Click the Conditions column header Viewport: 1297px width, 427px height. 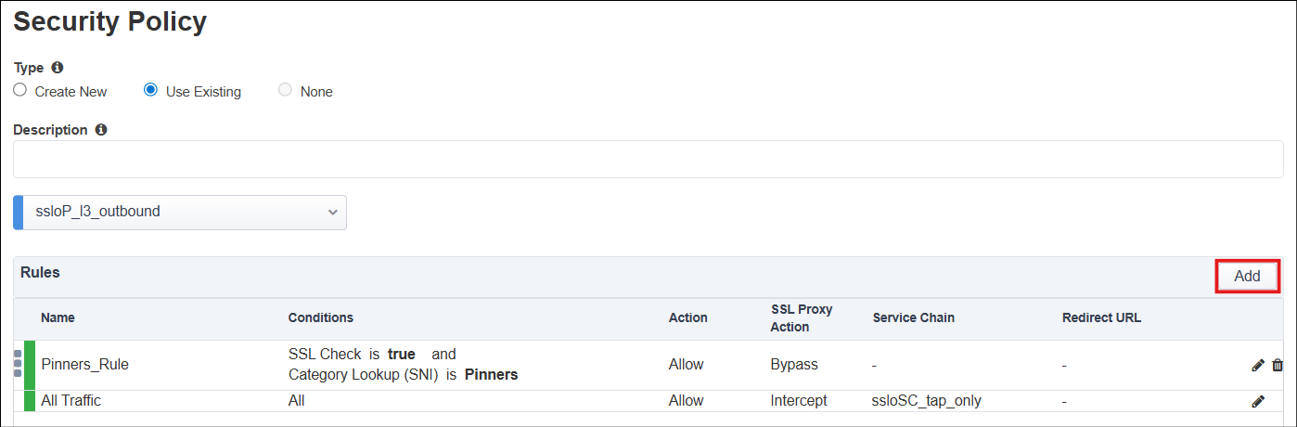[321, 317]
